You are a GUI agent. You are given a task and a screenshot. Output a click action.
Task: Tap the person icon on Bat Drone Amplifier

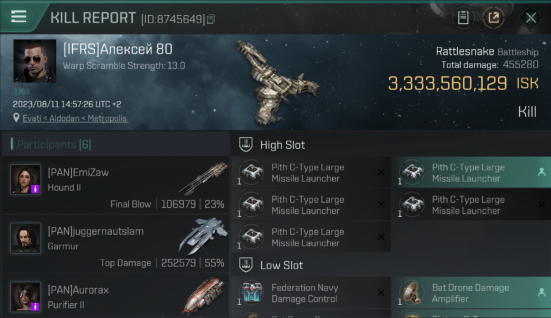[541, 292]
